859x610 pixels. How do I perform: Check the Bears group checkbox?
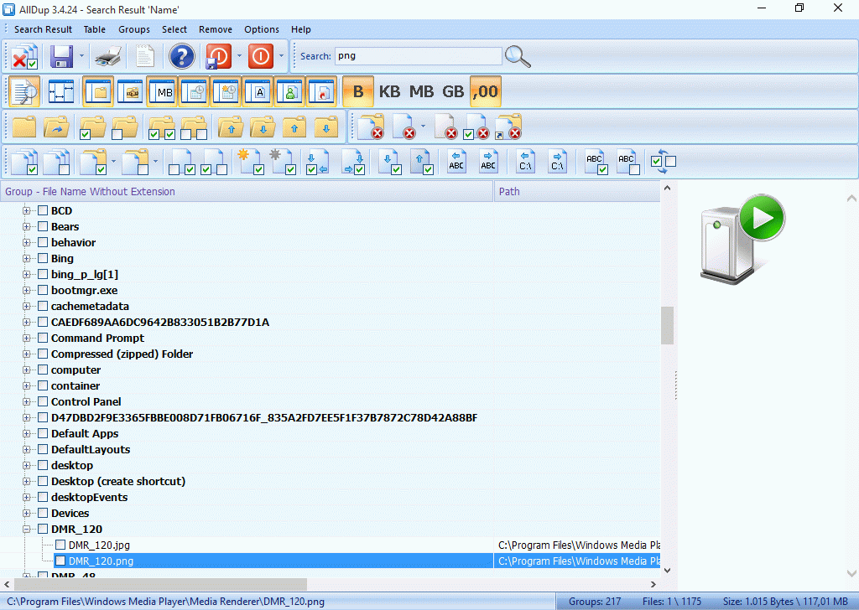point(43,226)
